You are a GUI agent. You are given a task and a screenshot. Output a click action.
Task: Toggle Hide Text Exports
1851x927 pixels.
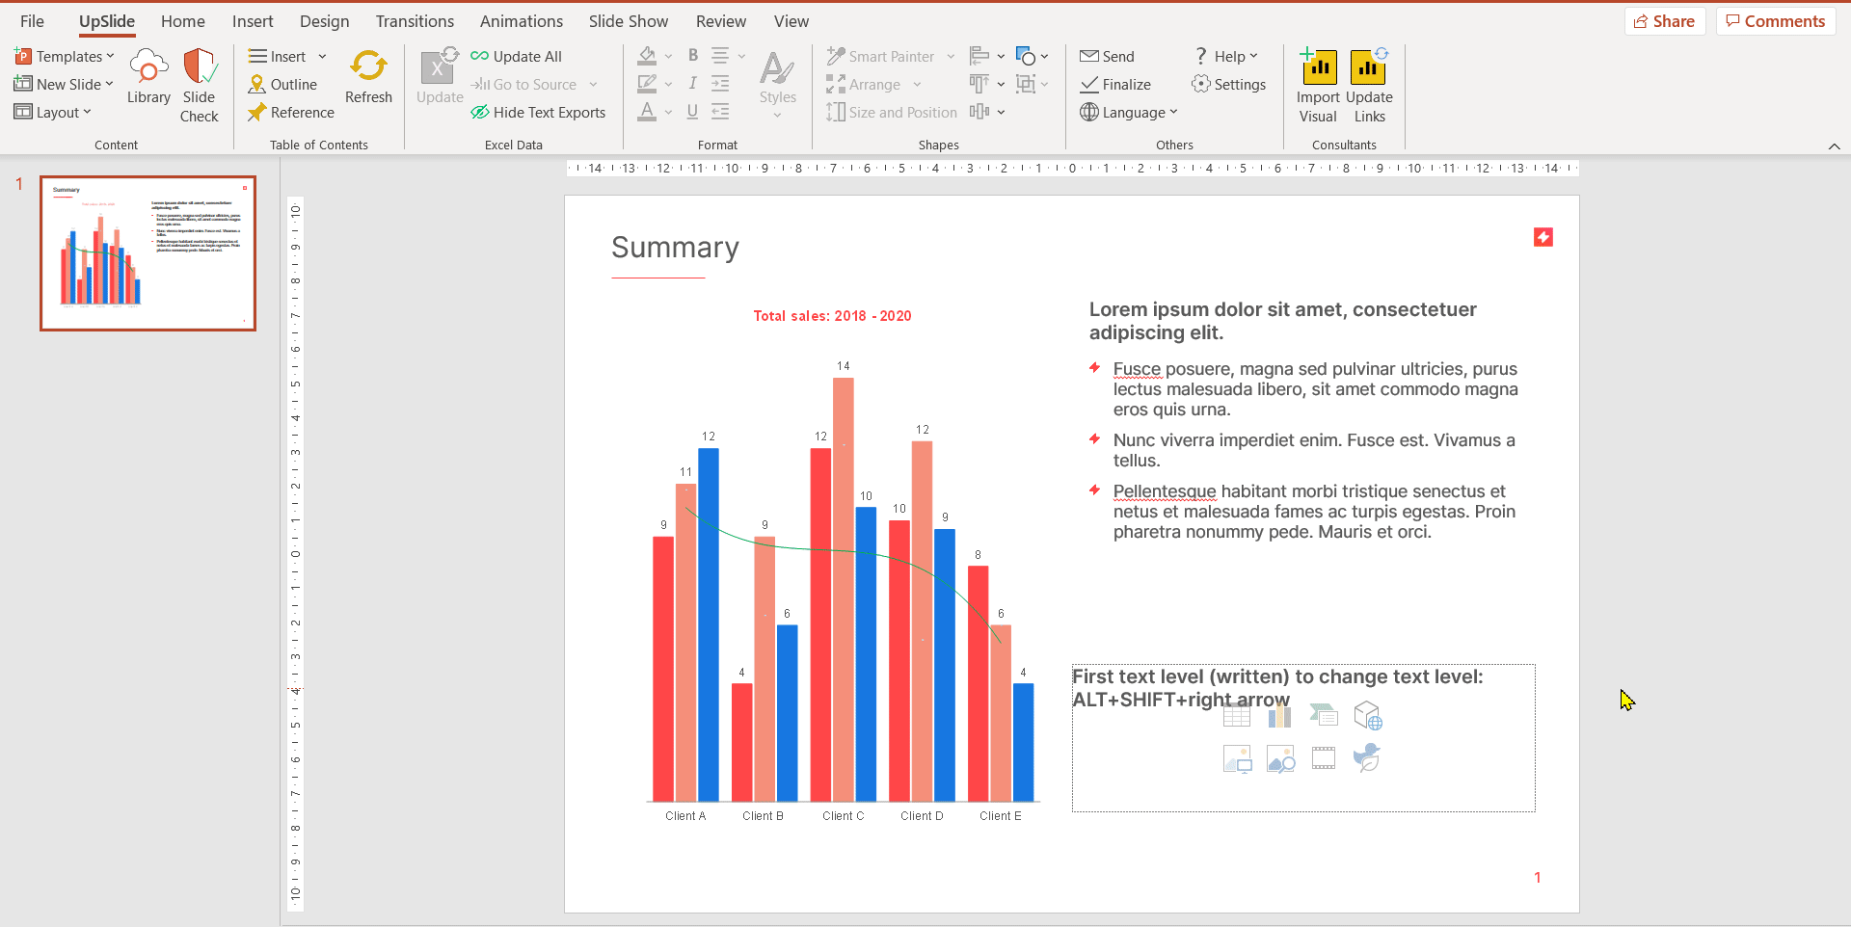pos(538,113)
